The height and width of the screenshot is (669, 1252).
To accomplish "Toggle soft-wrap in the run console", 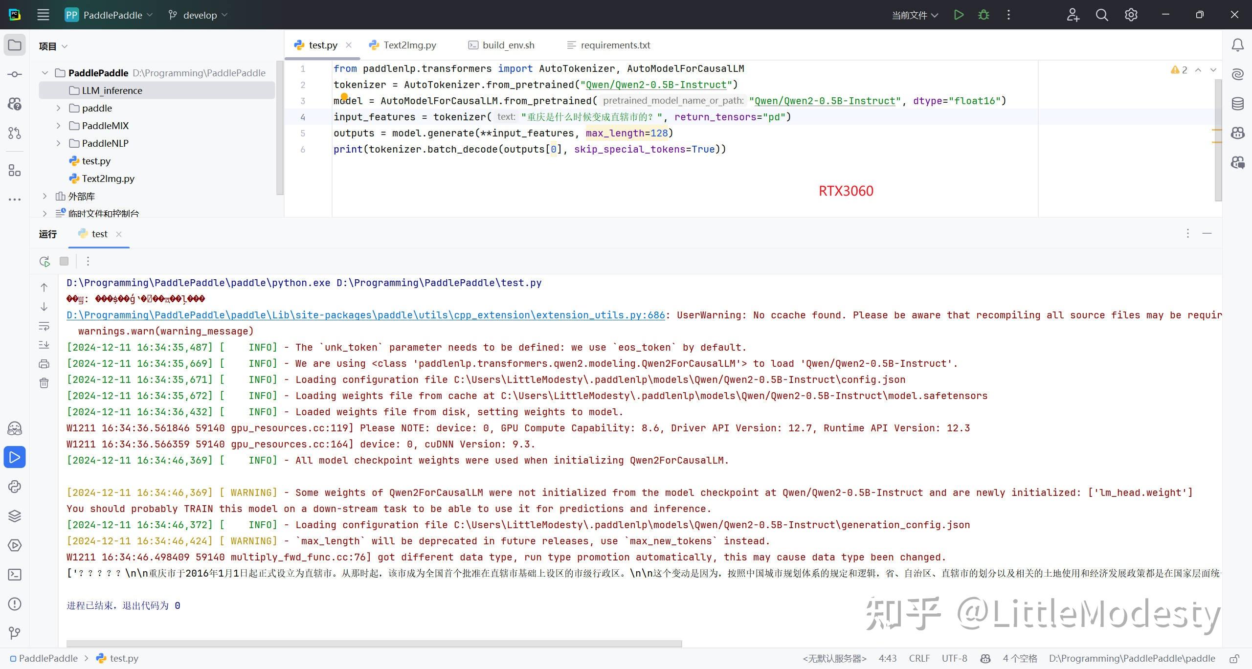I will [44, 326].
